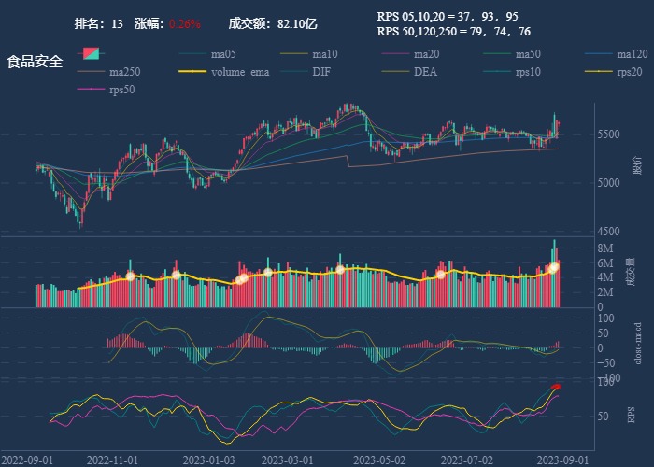The width and height of the screenshot is (654, 467).
Task: Toggle the ma50 legend entry
Action: [528, 53]
